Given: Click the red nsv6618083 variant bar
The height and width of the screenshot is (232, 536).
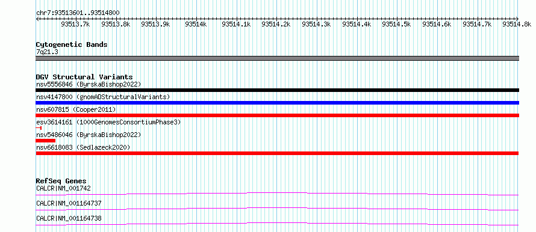Looking at the screenshot, I should pos(277,153).
